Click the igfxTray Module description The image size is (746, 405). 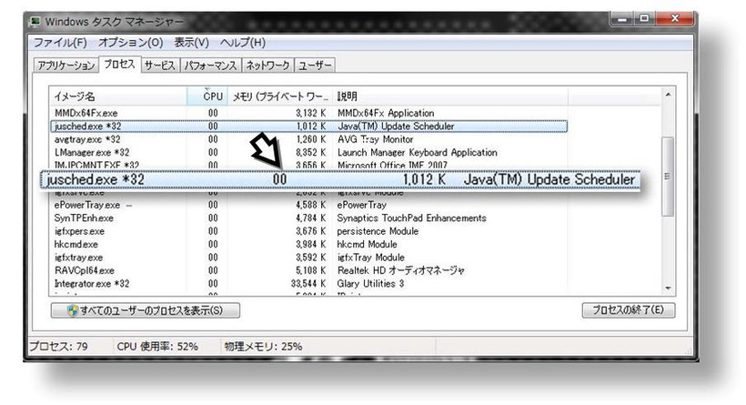[x=370, y=258]
